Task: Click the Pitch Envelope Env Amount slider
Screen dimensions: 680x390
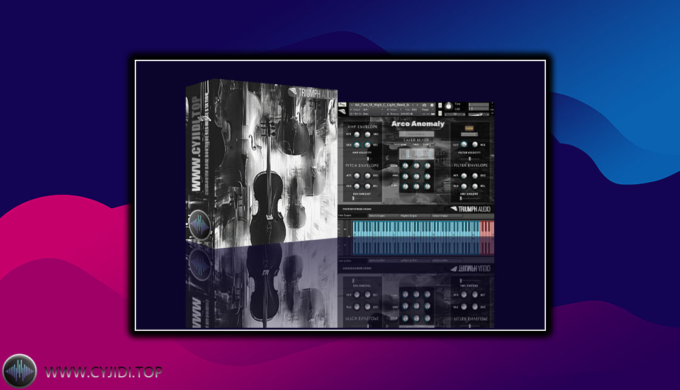Action: coord(362,199)
